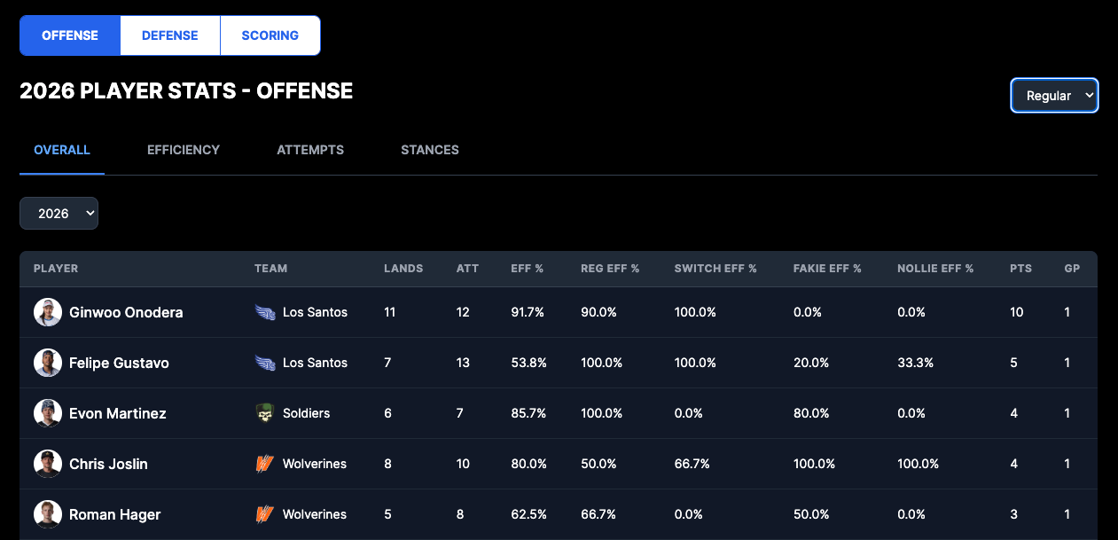Click Chris Joslin's avatar photo

point(48,464)
